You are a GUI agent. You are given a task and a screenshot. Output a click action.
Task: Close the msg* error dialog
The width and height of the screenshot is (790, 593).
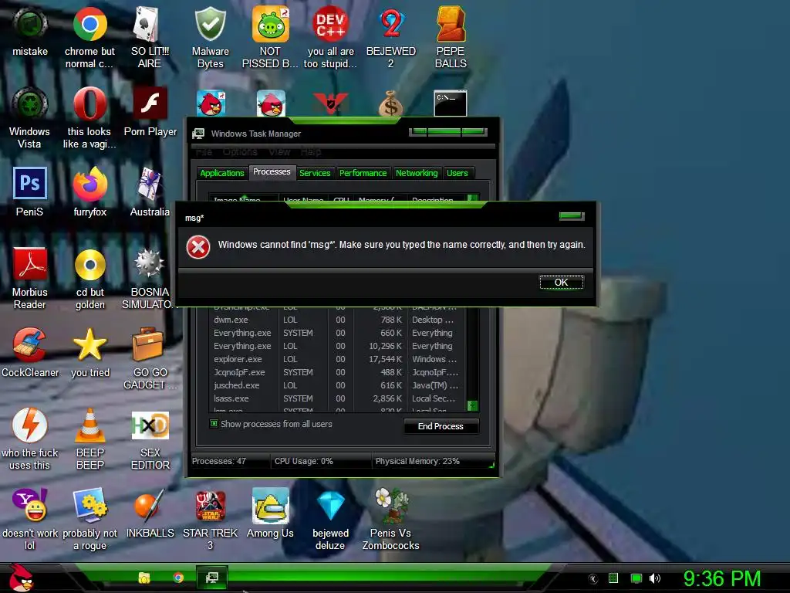tap(572, 216)
